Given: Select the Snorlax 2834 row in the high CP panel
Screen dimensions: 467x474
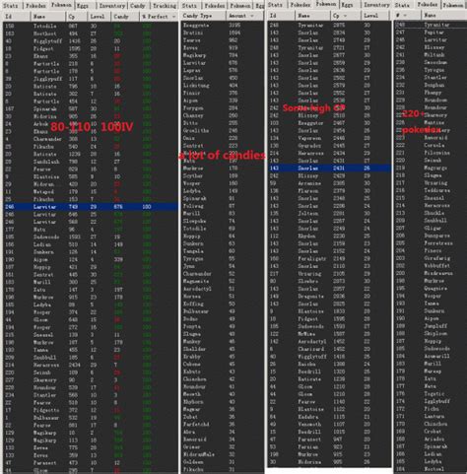Looking at the screenshot, I should pos(330,33).
